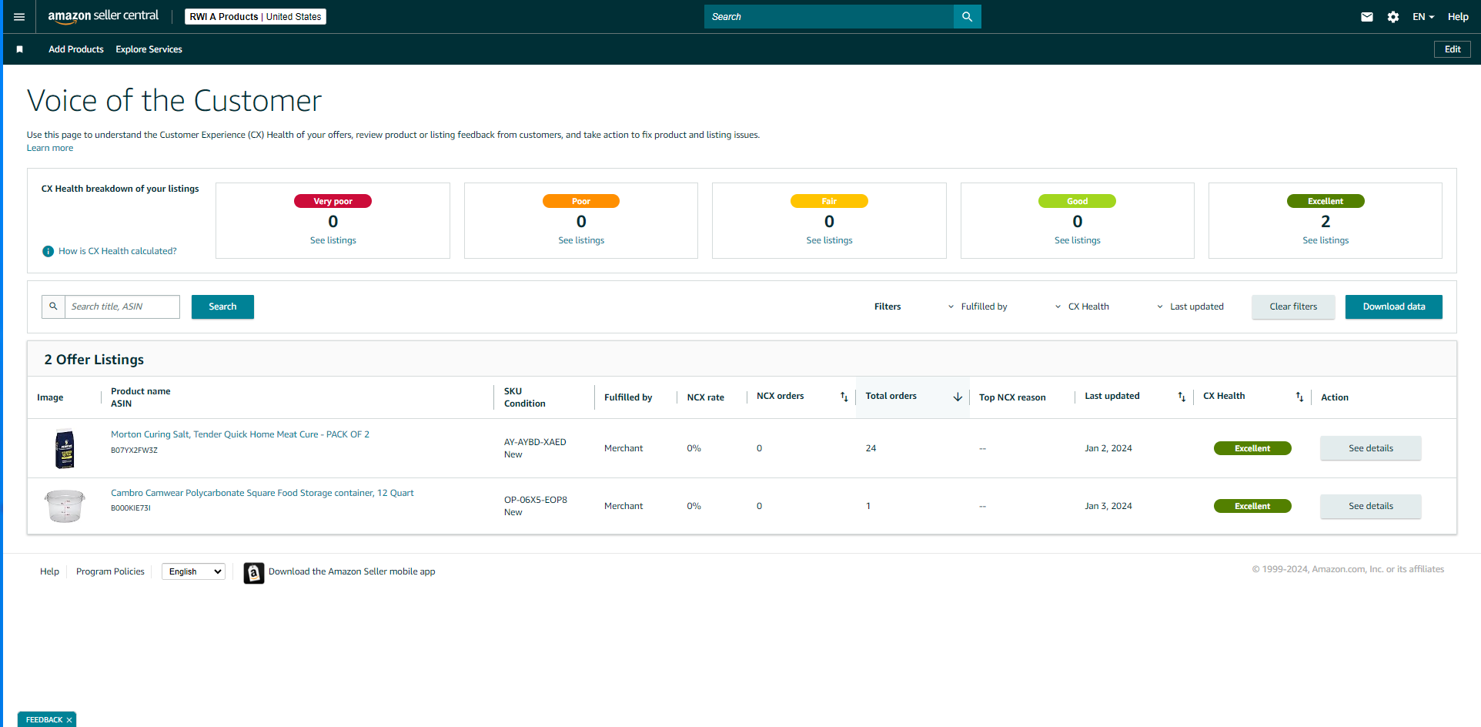The image size is (1481, 727).
Task: Open How is CX Health calculated link
Action: pos(118,251)
